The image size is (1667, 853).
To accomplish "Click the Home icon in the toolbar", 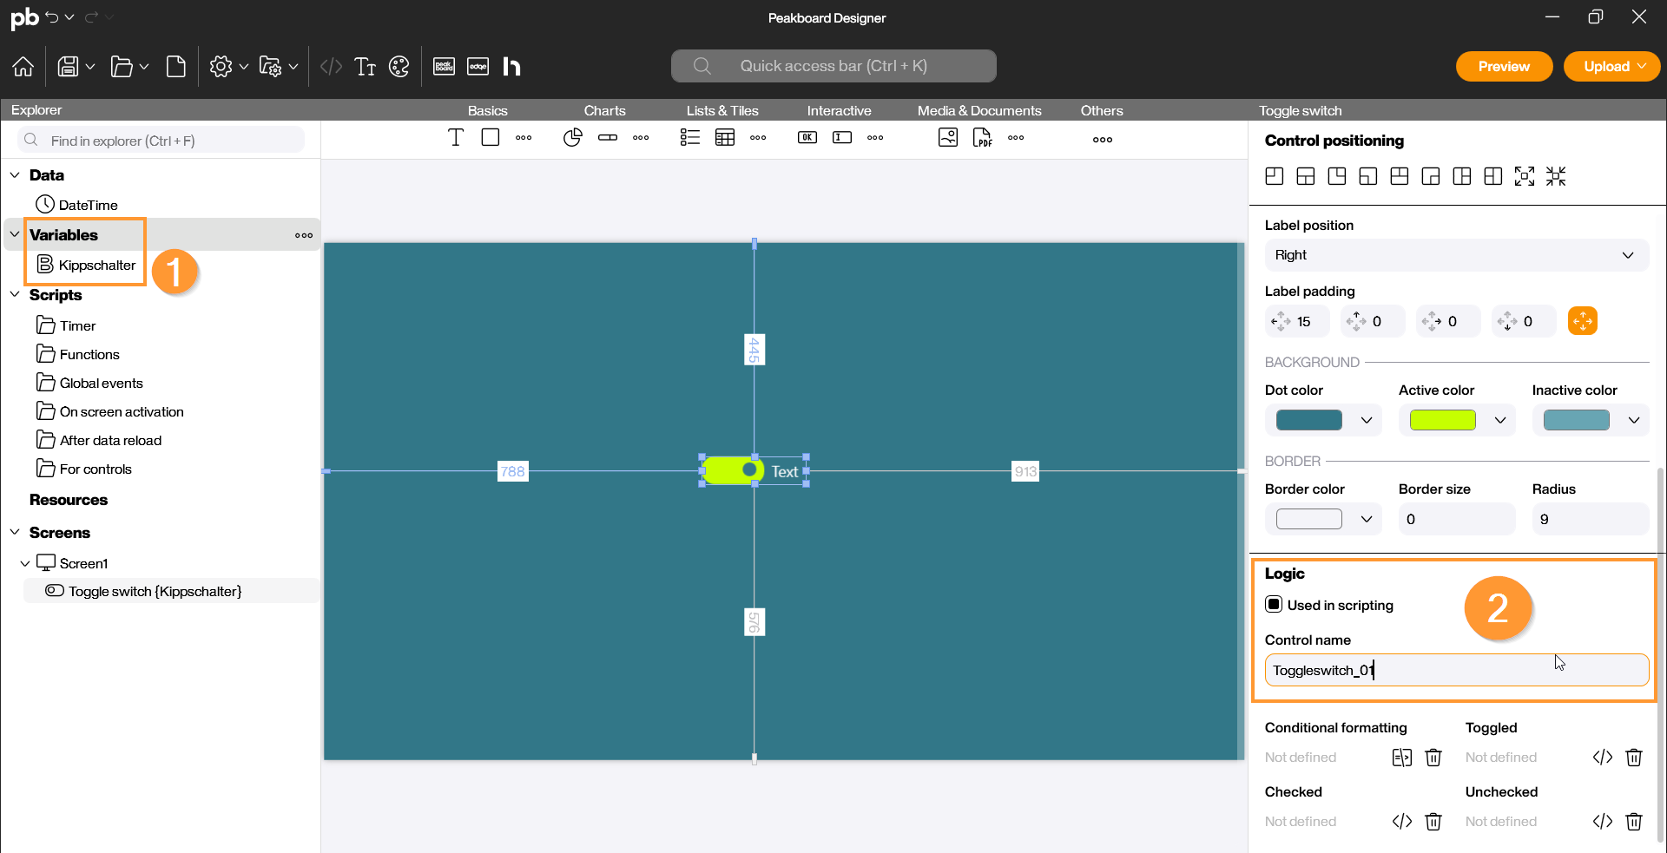I will (23, 67).
